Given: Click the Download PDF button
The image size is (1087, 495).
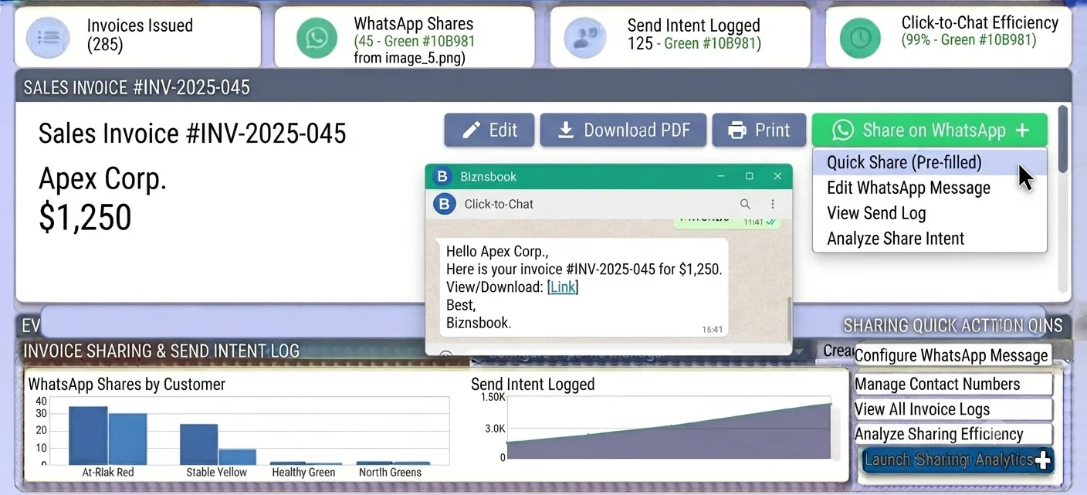Looking at the screenshot, I should click(x=623, y=130).
